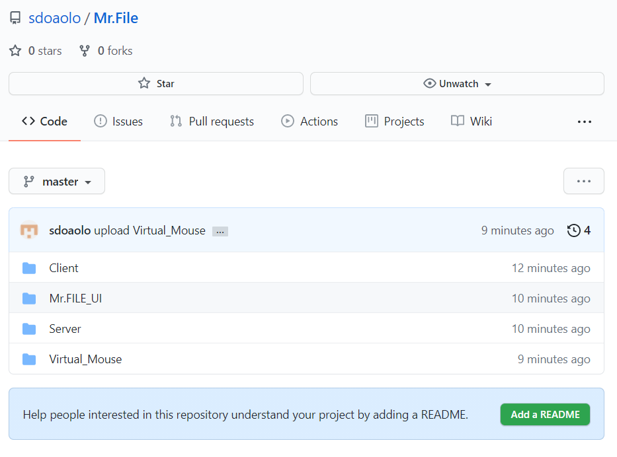Screen dimensions: 617x457
Task: Click the folder icon for Mr.FILE_UI
Action: point(29,299)
